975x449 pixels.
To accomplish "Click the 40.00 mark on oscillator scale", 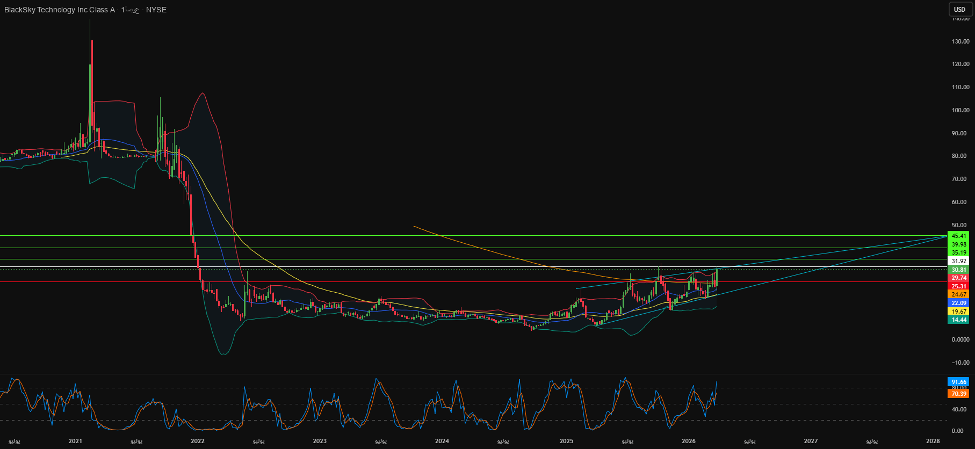I will [x=958, y=409].
